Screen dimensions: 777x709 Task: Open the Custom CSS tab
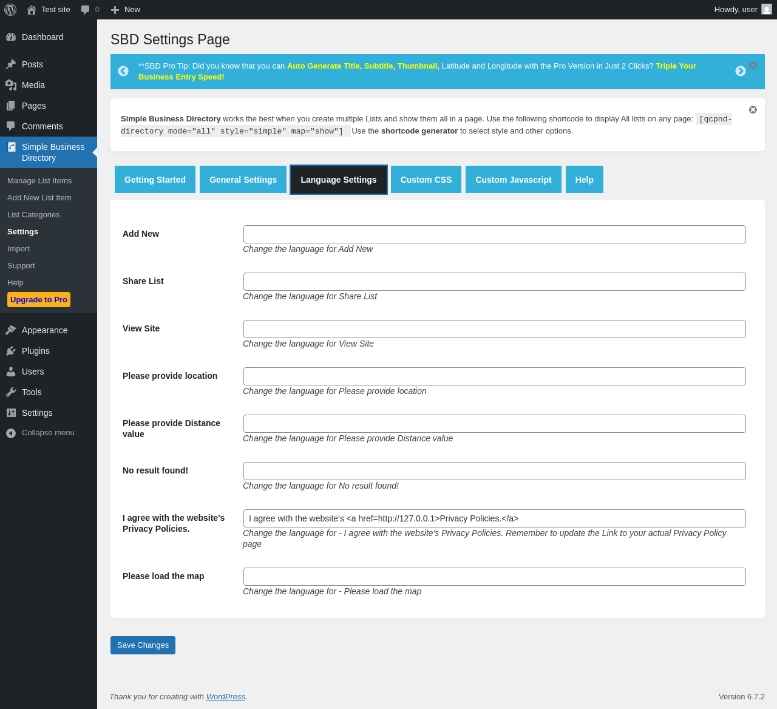tap(426, 180)
